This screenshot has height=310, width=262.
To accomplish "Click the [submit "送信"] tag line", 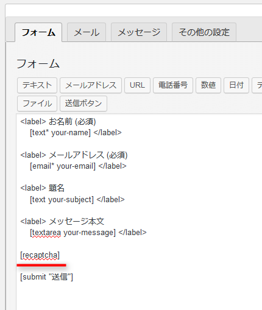I will point(46,277).
